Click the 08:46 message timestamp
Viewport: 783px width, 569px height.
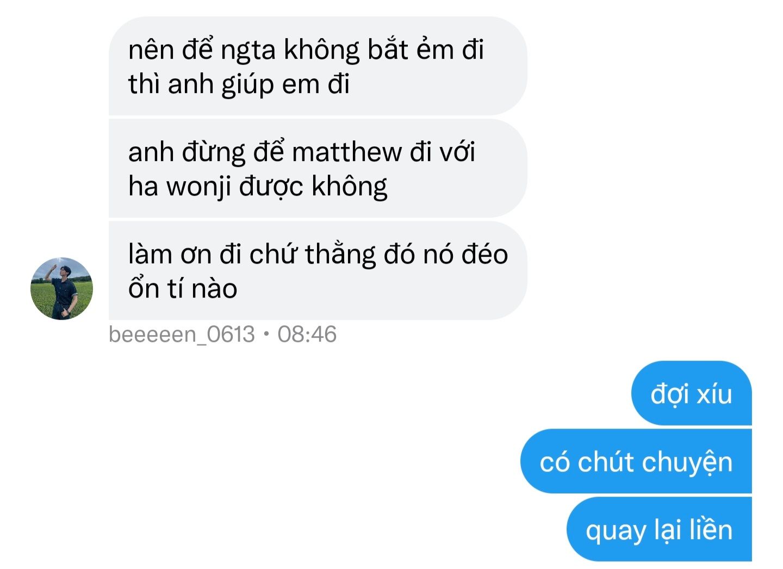pyautogui.click(x=307, y=334)
